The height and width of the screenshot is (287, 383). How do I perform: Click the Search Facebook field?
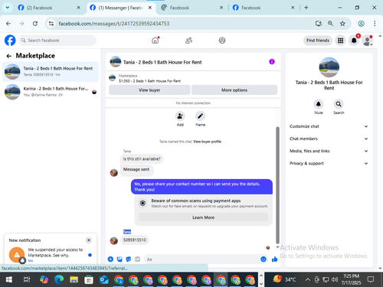pyautogui.click(x=57, y=41)
